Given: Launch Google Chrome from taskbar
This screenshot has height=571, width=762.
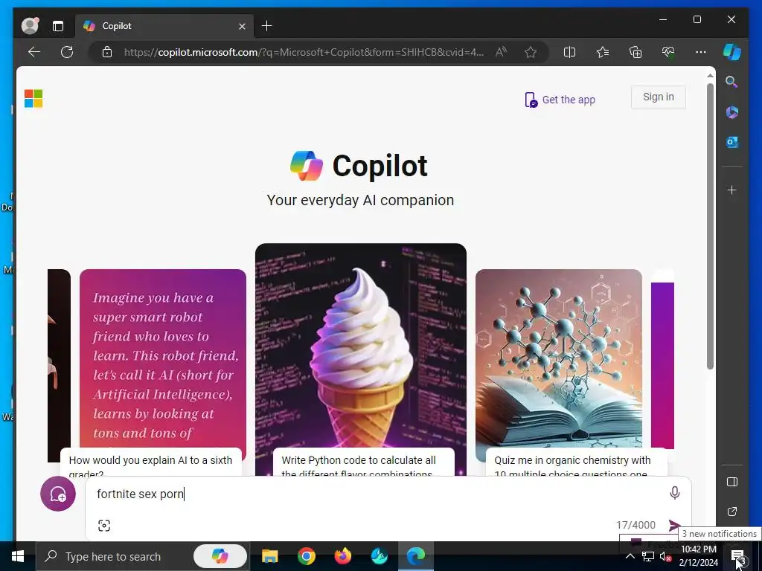Looking at the screenshot, I should (306, 556).
